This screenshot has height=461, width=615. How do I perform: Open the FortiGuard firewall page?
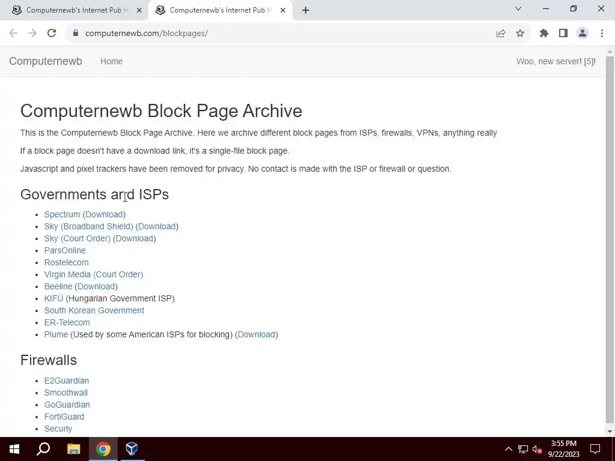(64, 417)
